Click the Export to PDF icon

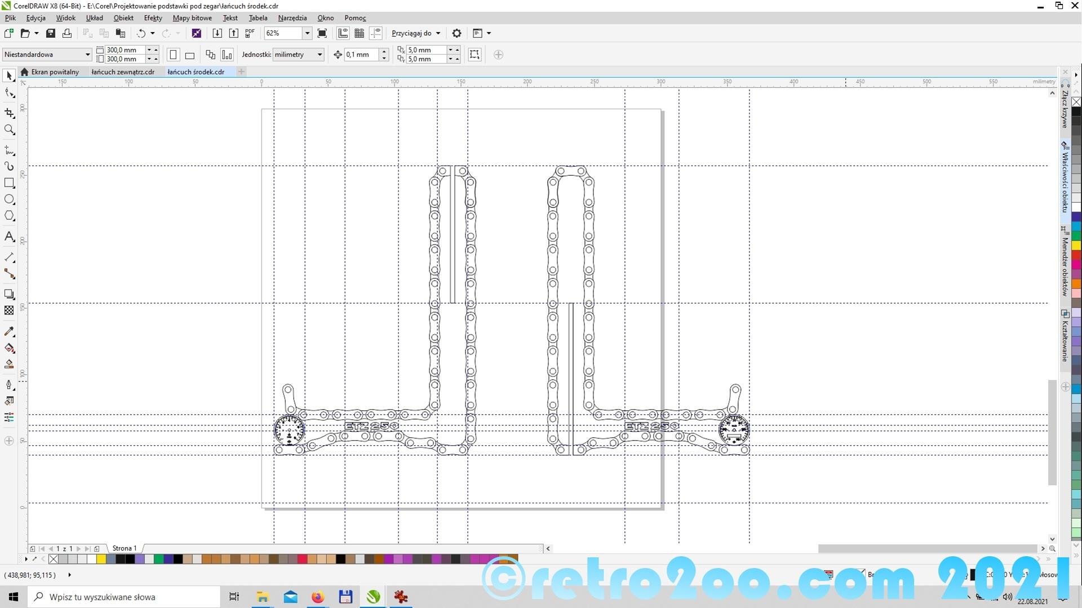(250, 33)
